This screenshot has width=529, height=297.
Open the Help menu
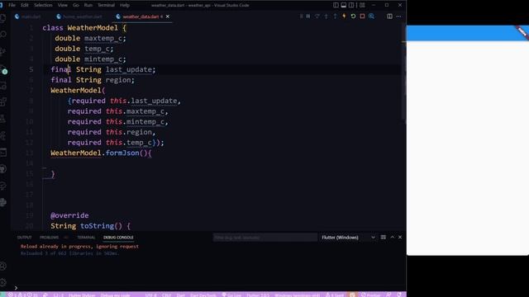point(125,5)
